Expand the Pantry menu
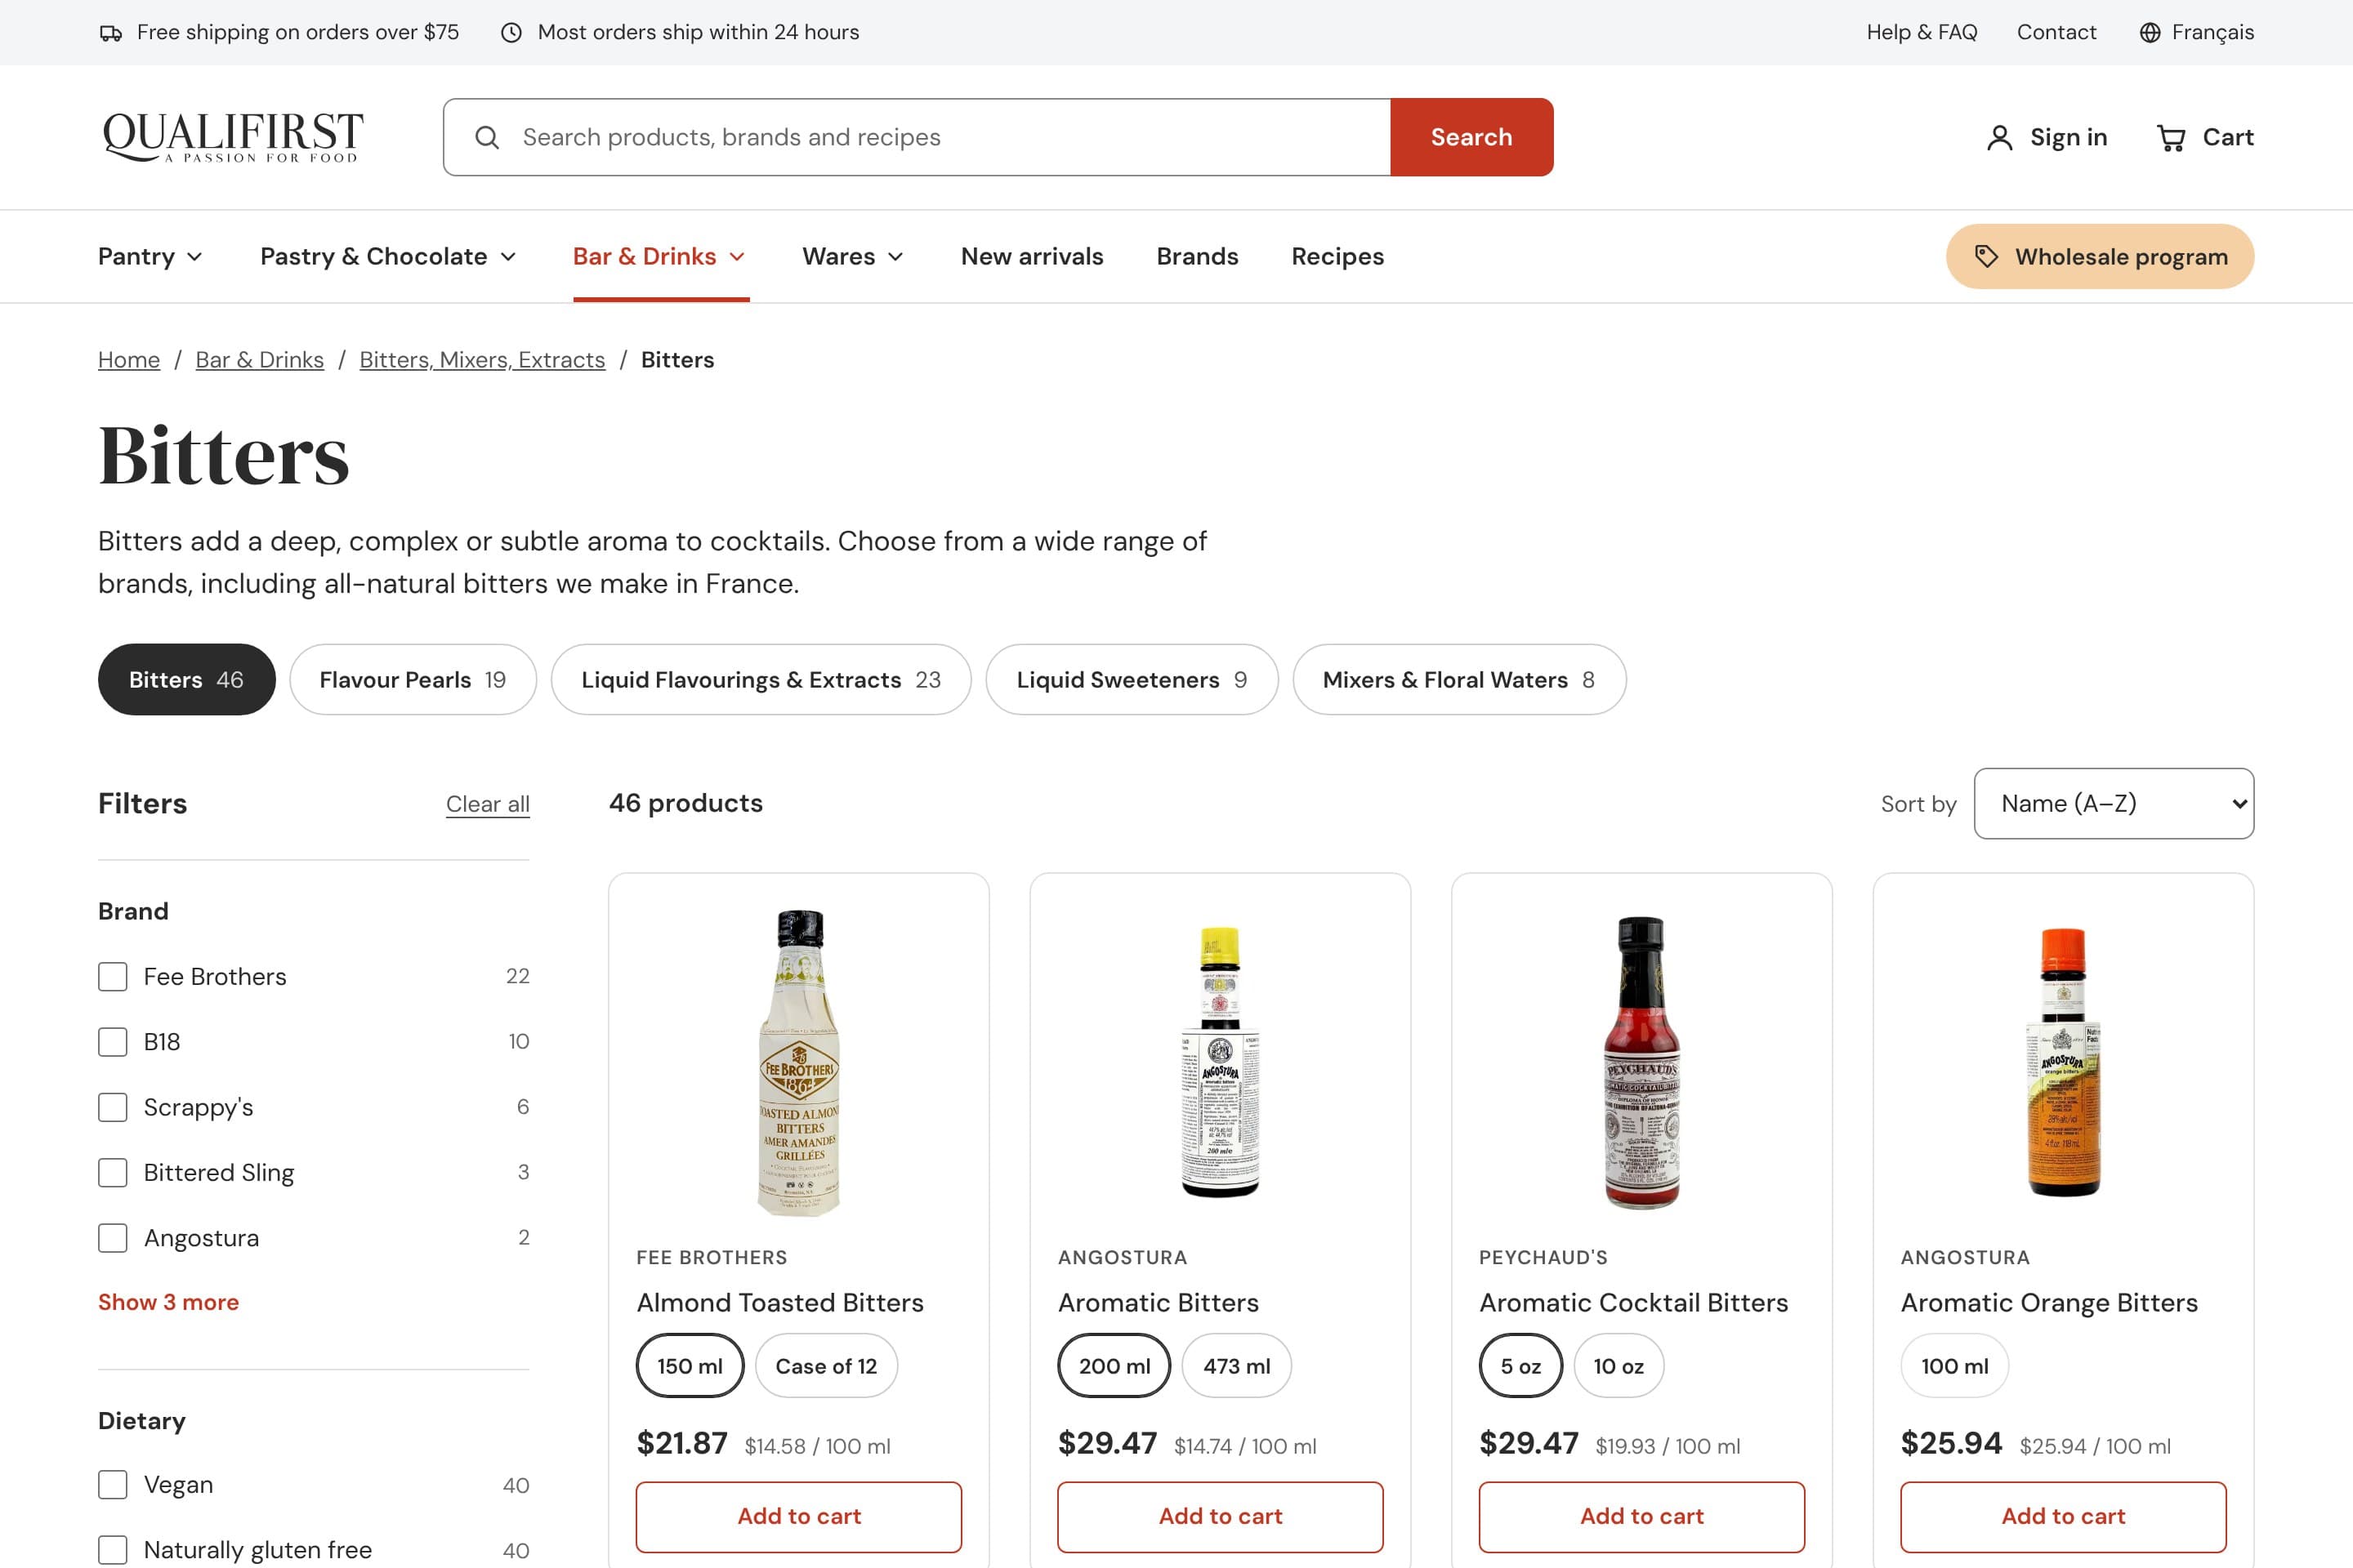2353x1568 pixels. pos(150,257)
